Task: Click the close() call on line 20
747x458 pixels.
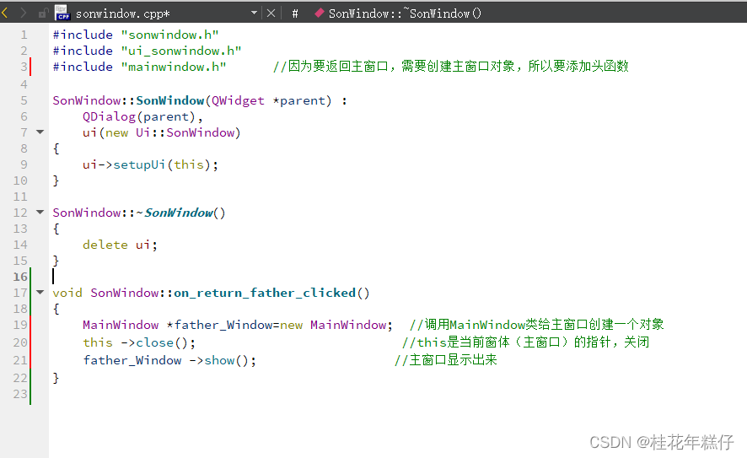Action: point(162,342)
